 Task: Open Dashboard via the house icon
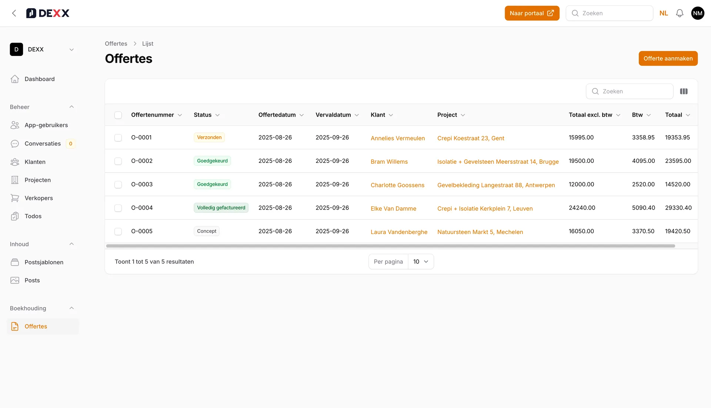[x=15, y=79]
